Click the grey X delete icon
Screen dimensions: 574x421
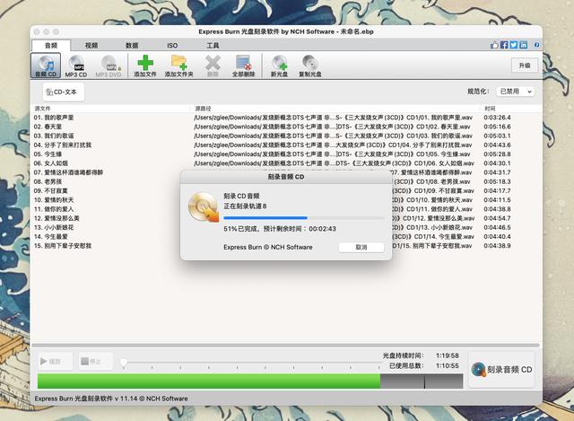(x=213, y=63)
